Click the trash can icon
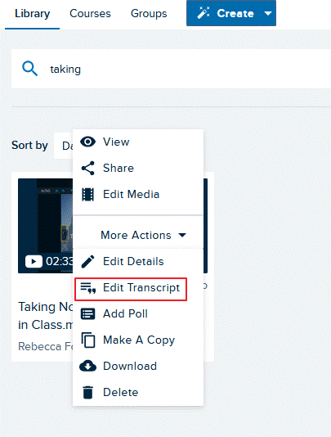The height and width of the screenshot is (437, 331). point(87,393)
